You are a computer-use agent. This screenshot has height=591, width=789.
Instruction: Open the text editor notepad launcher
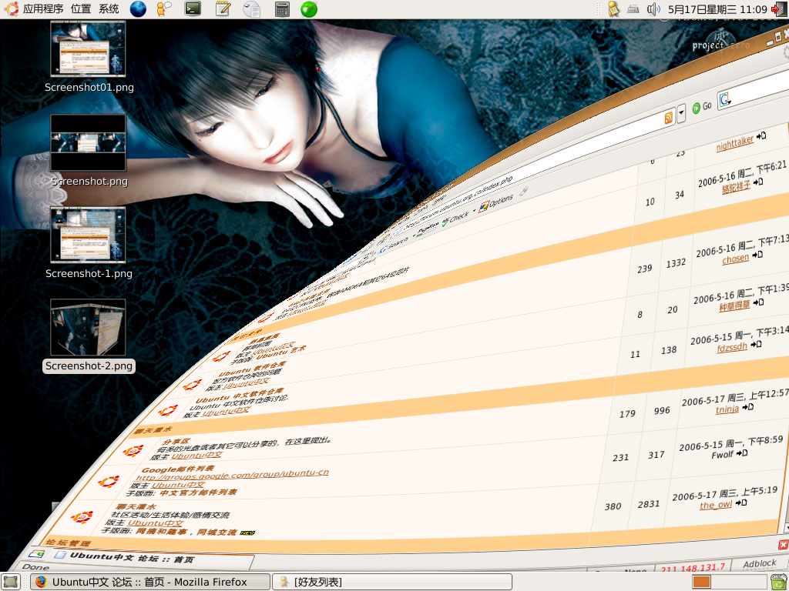223,8
